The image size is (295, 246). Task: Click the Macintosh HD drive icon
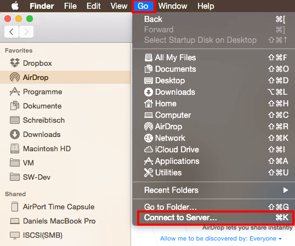(15, 148)
